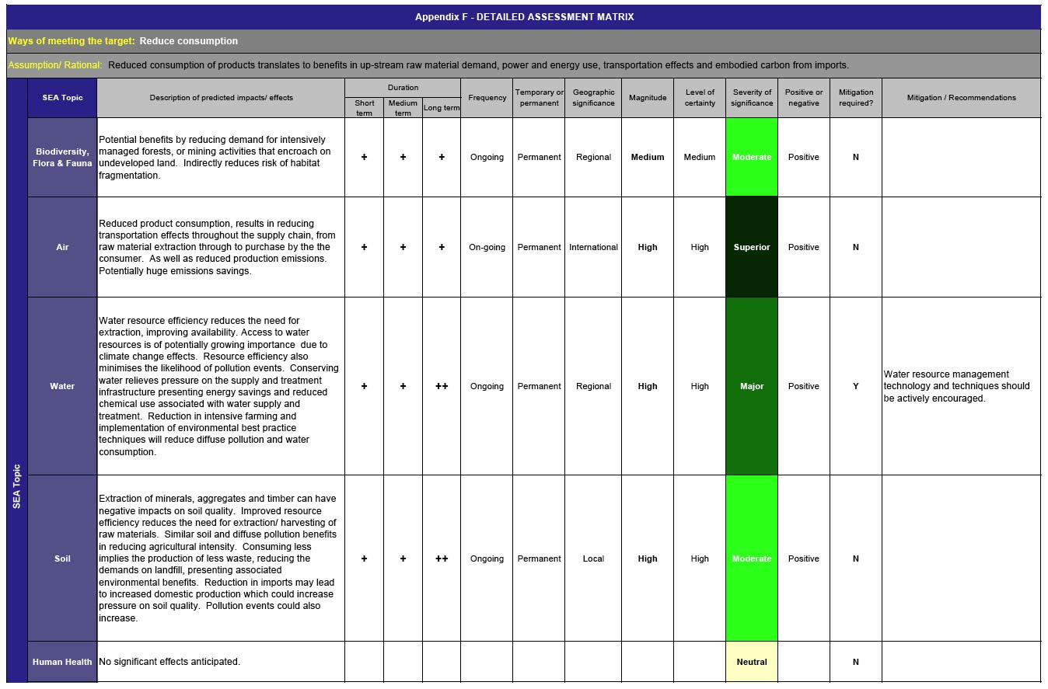Select the Human Health topic cell
The height and width of the screenshot is (689, 1048).
click(62, 662)
